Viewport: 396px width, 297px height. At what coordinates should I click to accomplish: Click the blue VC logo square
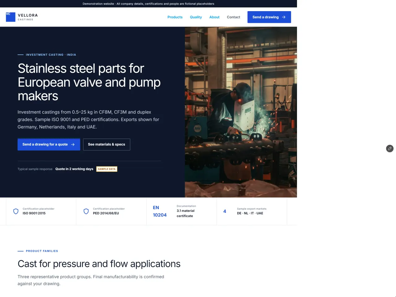[11, 17]
